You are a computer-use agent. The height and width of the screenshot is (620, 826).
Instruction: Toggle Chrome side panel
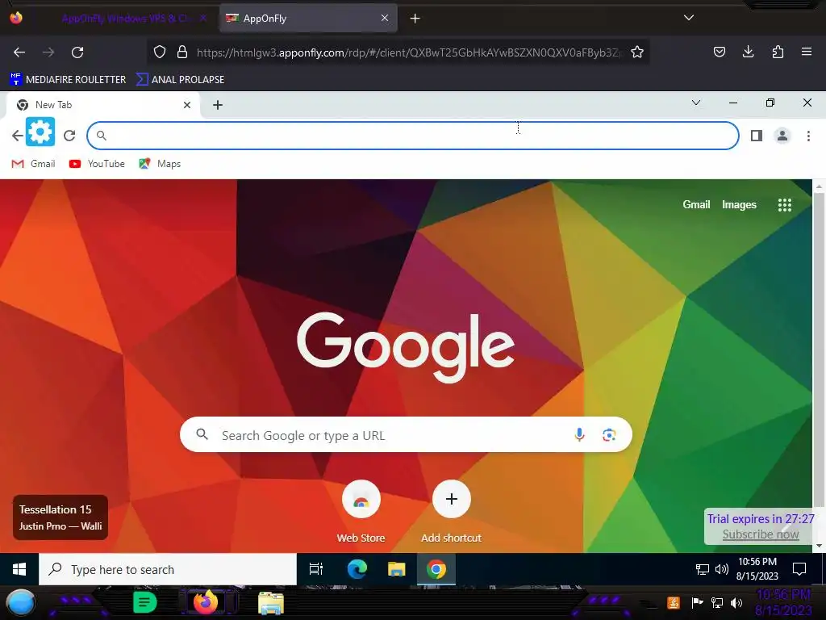pyautogui.click(x=757, y=136)
